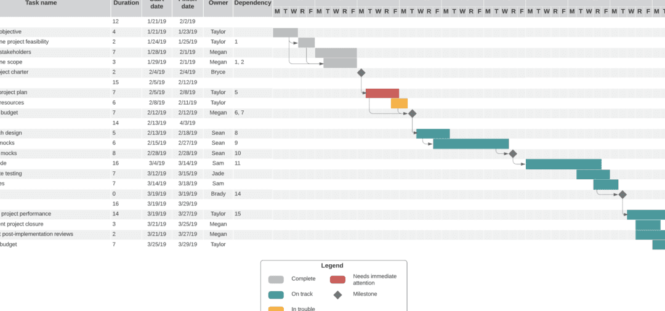
Task: Click the gray objective task bar
Action: (286, 32)
